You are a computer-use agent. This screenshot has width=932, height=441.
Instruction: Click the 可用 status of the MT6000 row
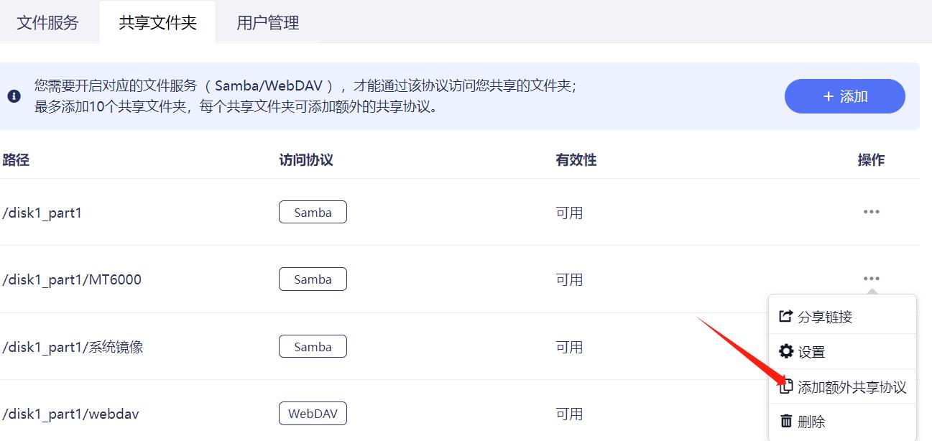570,279
